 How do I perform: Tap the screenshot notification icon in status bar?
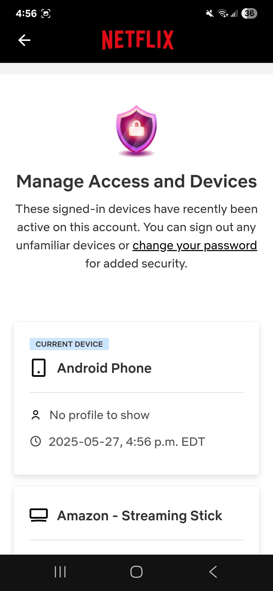pos(46,13)
